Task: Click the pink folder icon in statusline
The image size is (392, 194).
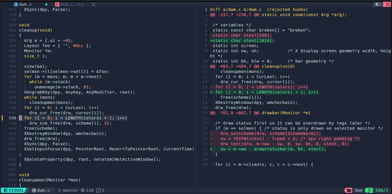Action: [348, 190]
